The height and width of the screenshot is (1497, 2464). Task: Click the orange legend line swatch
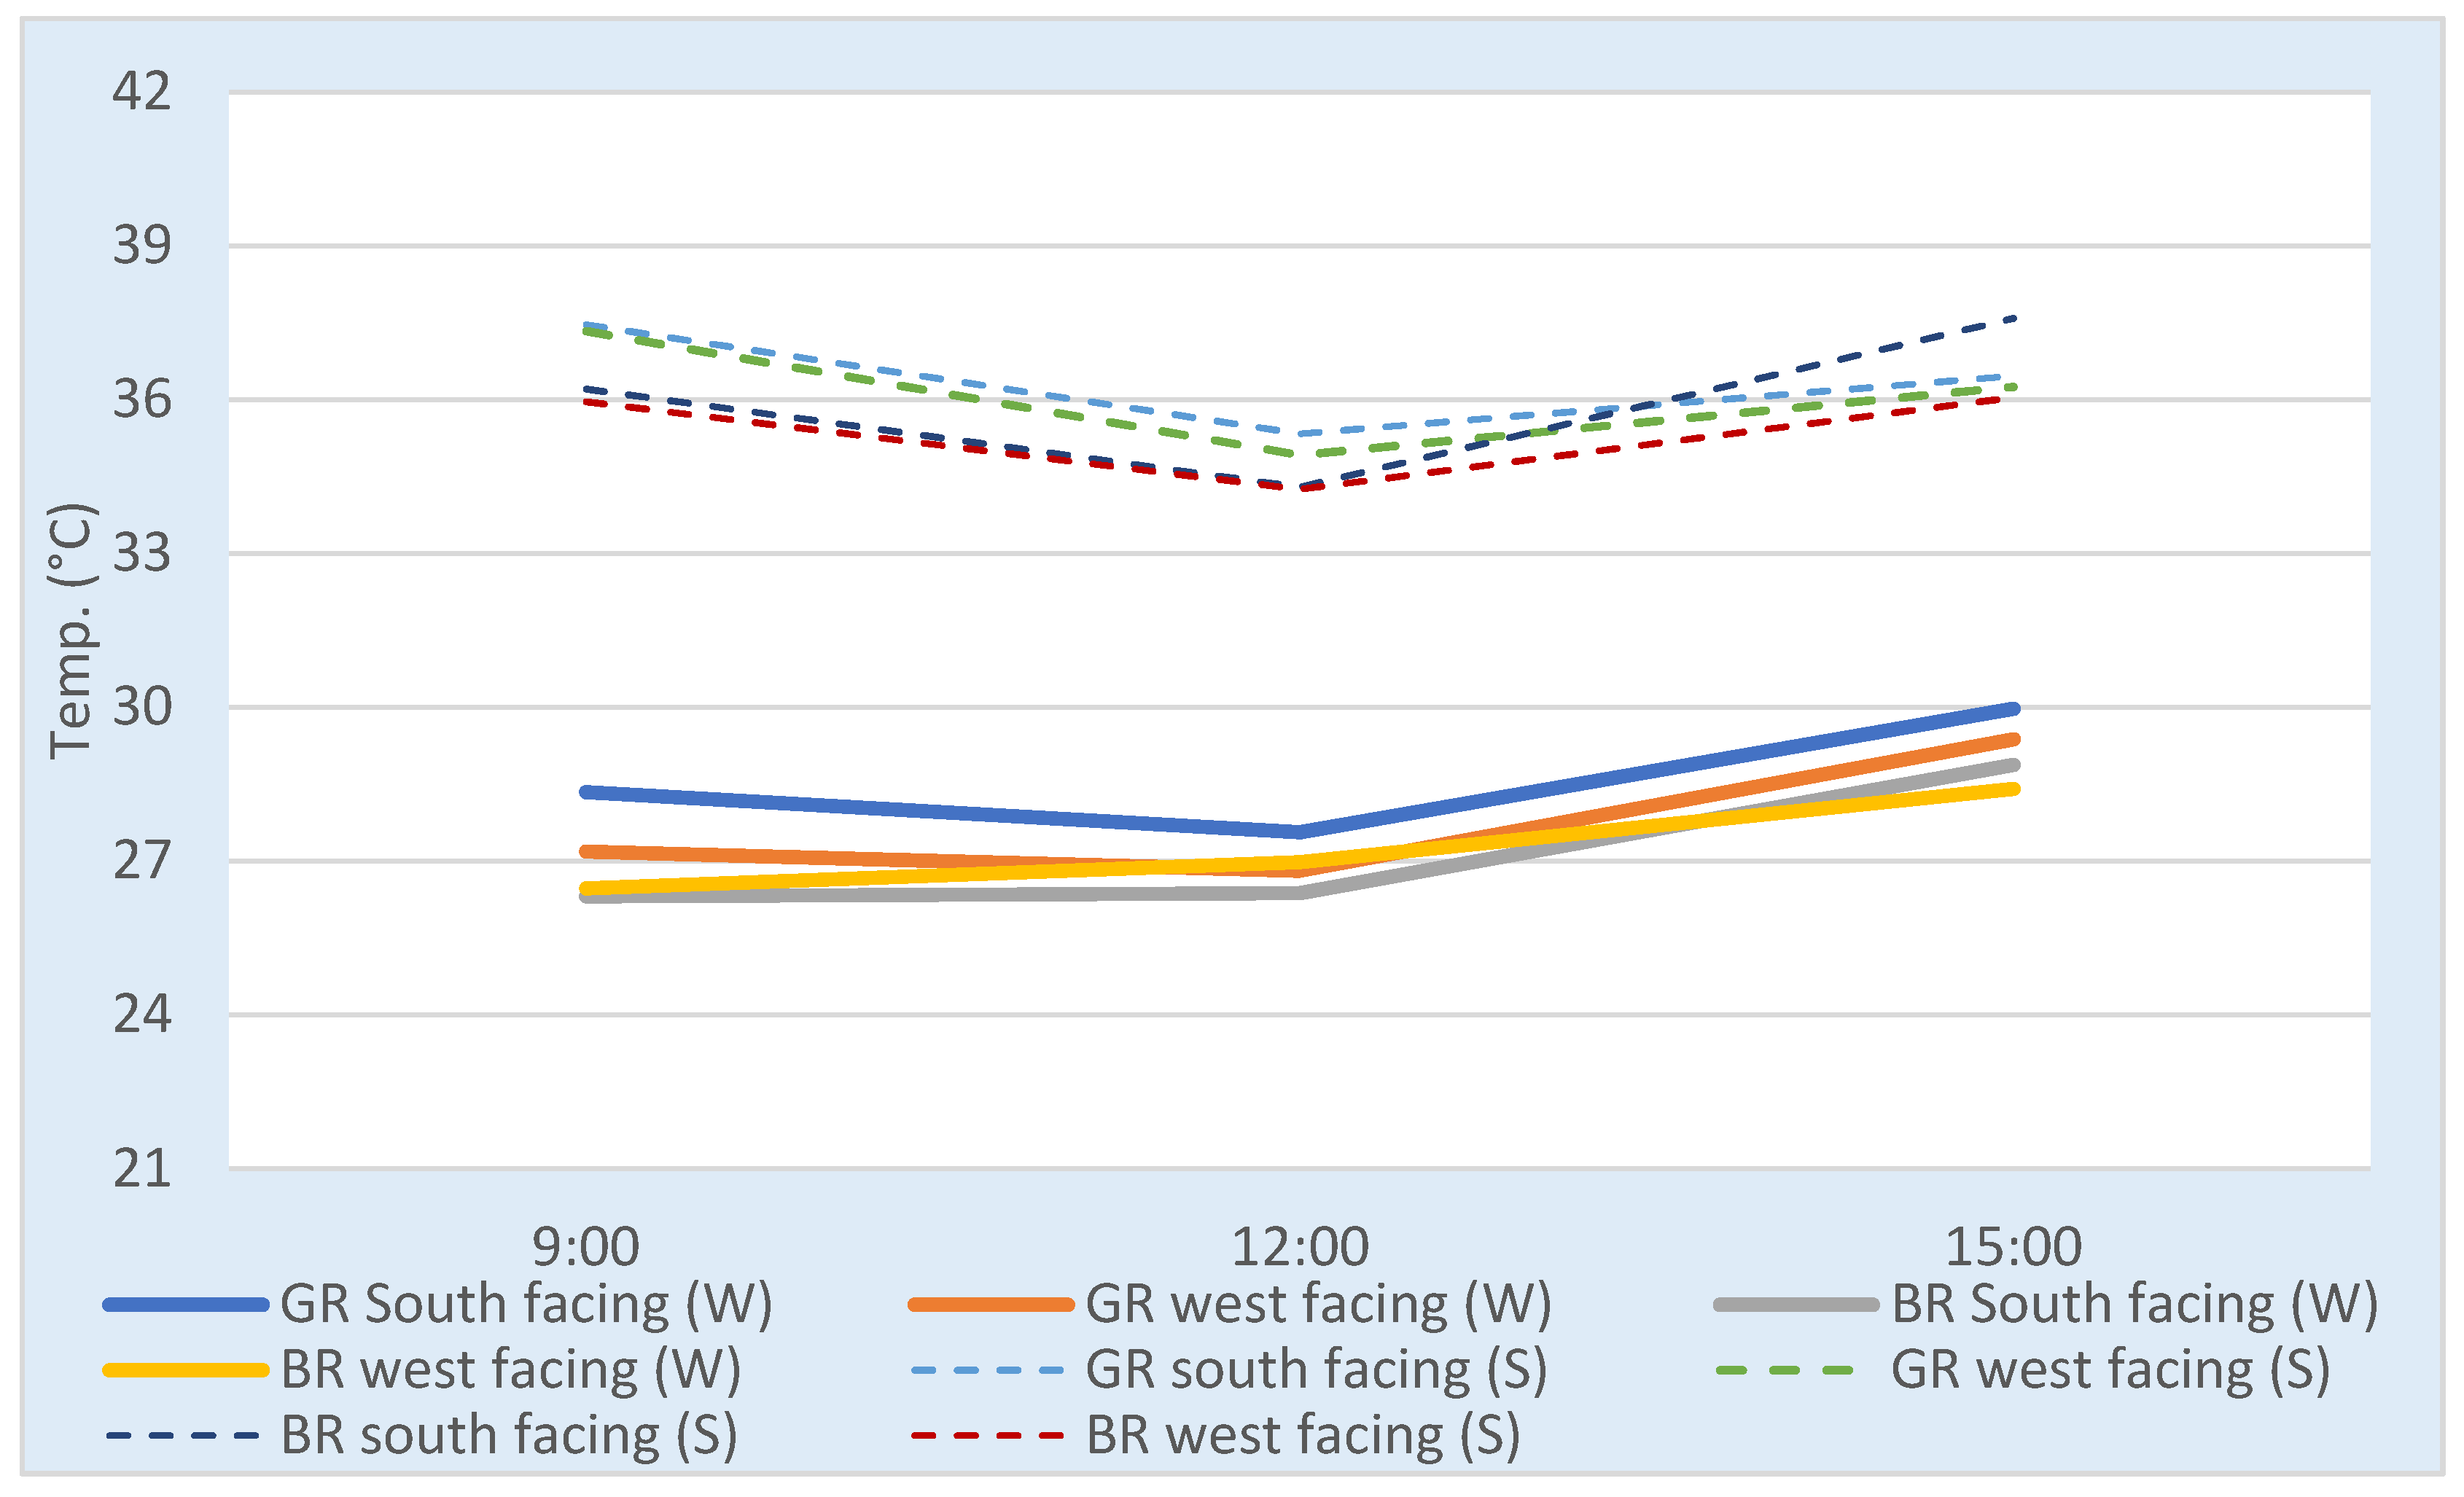[990, 1305]
